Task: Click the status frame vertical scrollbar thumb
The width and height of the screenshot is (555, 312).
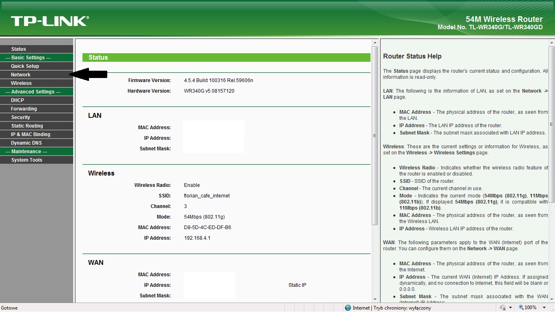Action: click(375, 135)
